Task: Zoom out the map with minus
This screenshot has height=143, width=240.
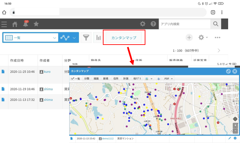Action: [235, 130]
